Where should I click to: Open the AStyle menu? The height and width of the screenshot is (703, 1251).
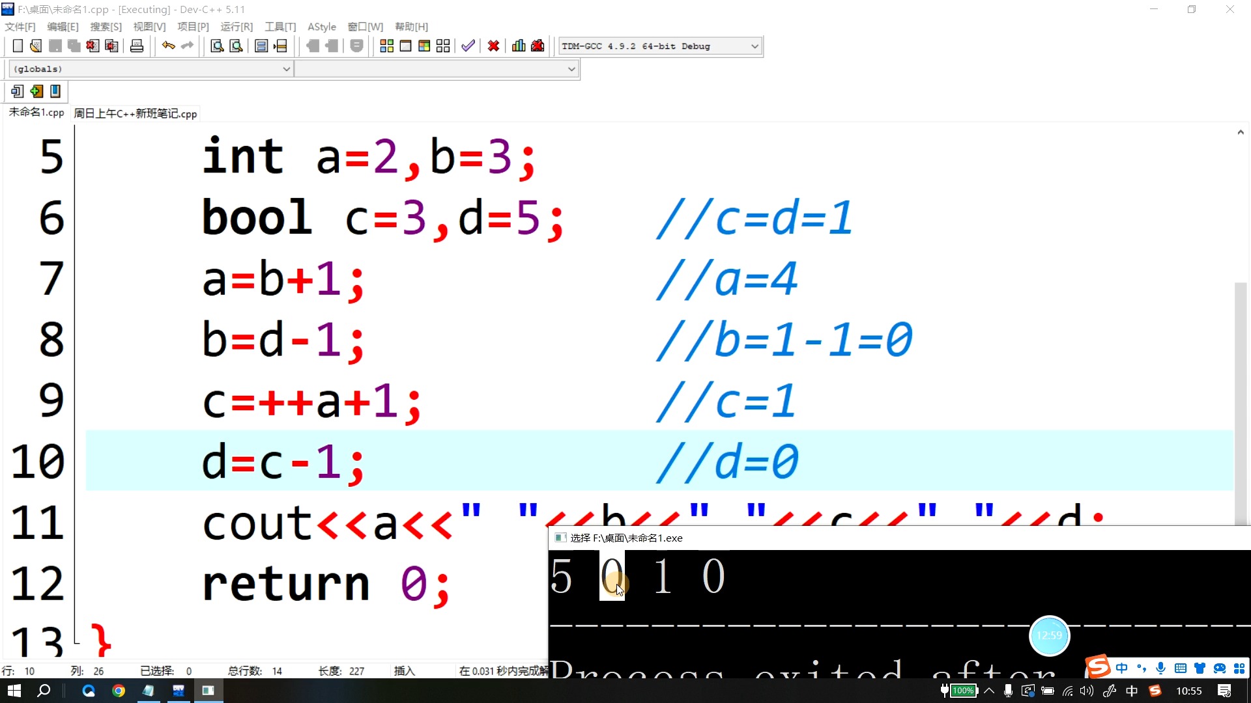[x=322, y=27]
